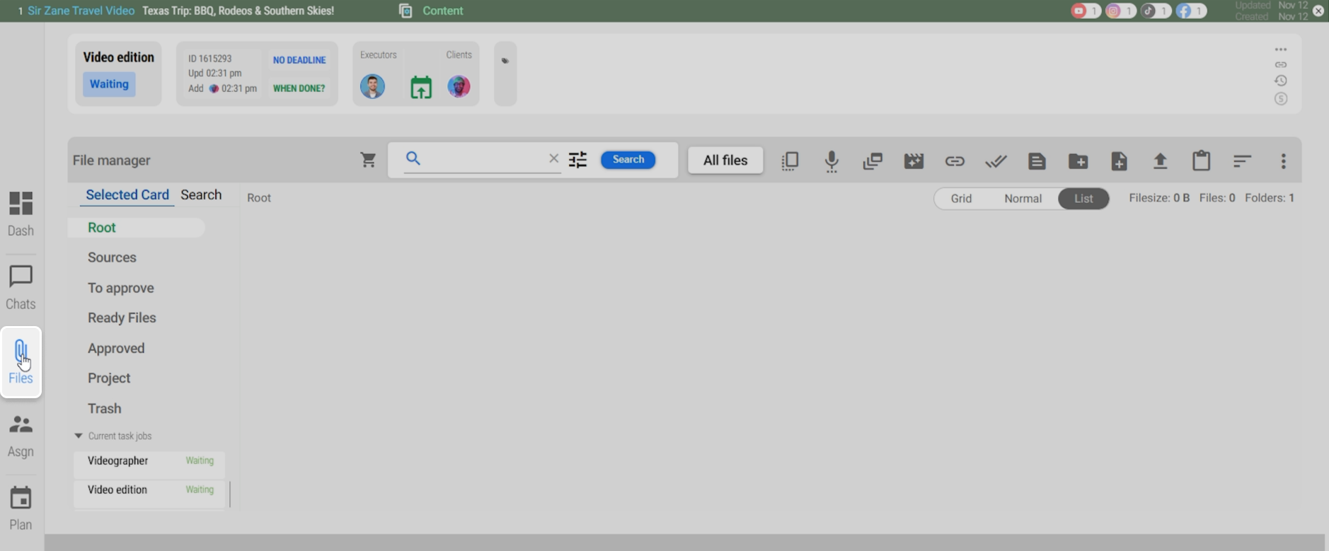
Task: Select the List view mode
Action: [x=1083, y=199]
